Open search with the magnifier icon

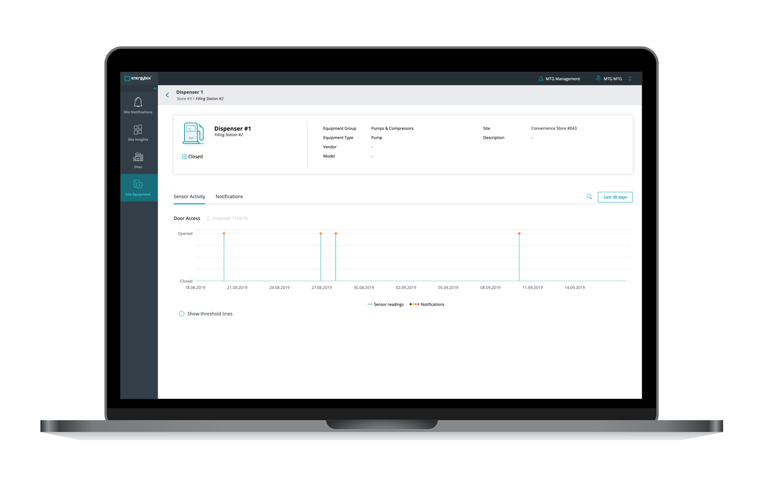click(589, 197)
